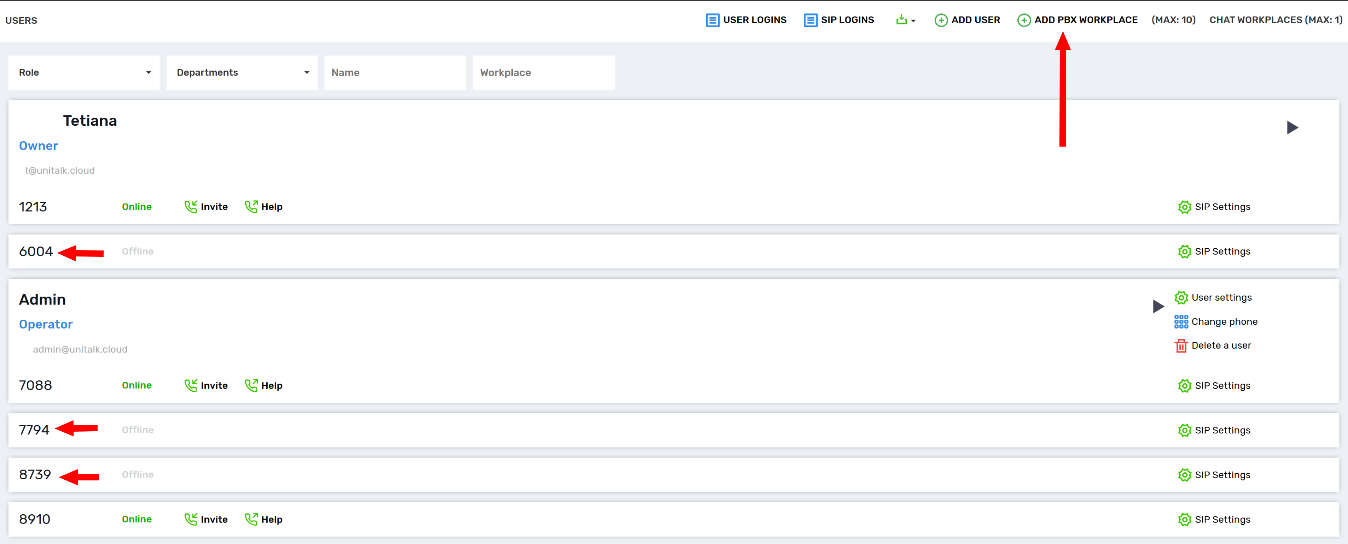
Task: Collapse the Admin user options arrow
Action: [x=1158, y=306]
